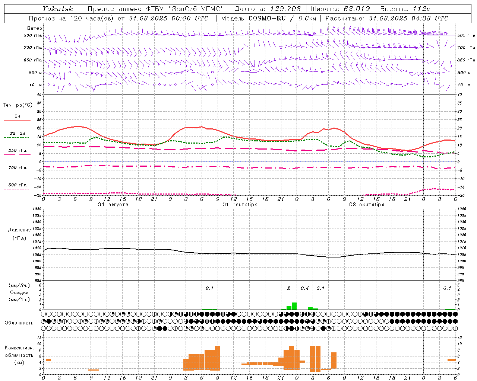Click the "02 сентября" date label
This screenshot has height=381, width=477.
coord(367,205)
